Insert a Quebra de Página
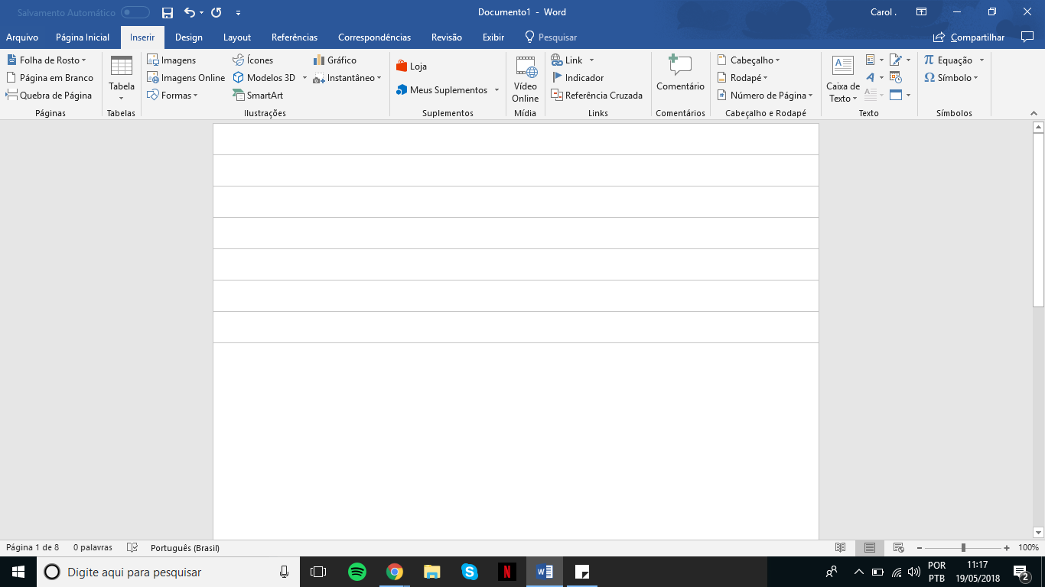The image size is (1045, 587). pyautogui.click(x=49, y=95)
